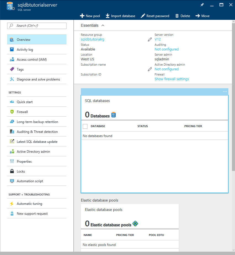Click the green Firewall shield icon
The width and height of the screenshot is (235, 255).
coord(12,112)
